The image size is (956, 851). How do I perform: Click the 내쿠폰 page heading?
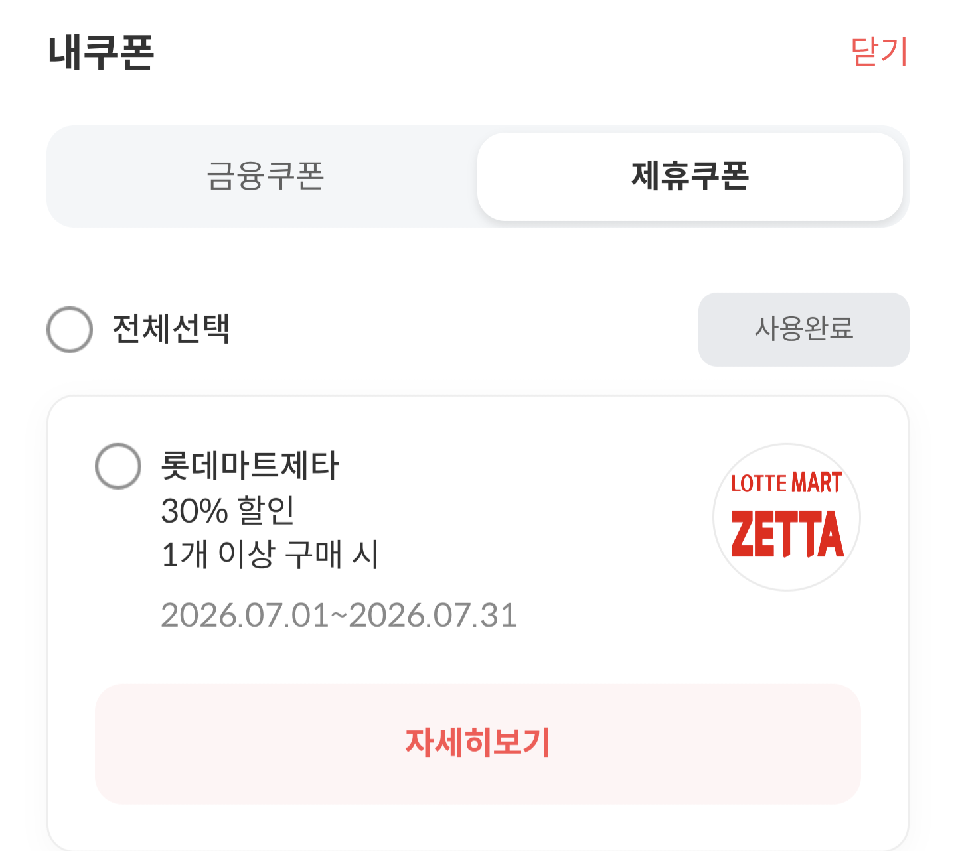101,52
